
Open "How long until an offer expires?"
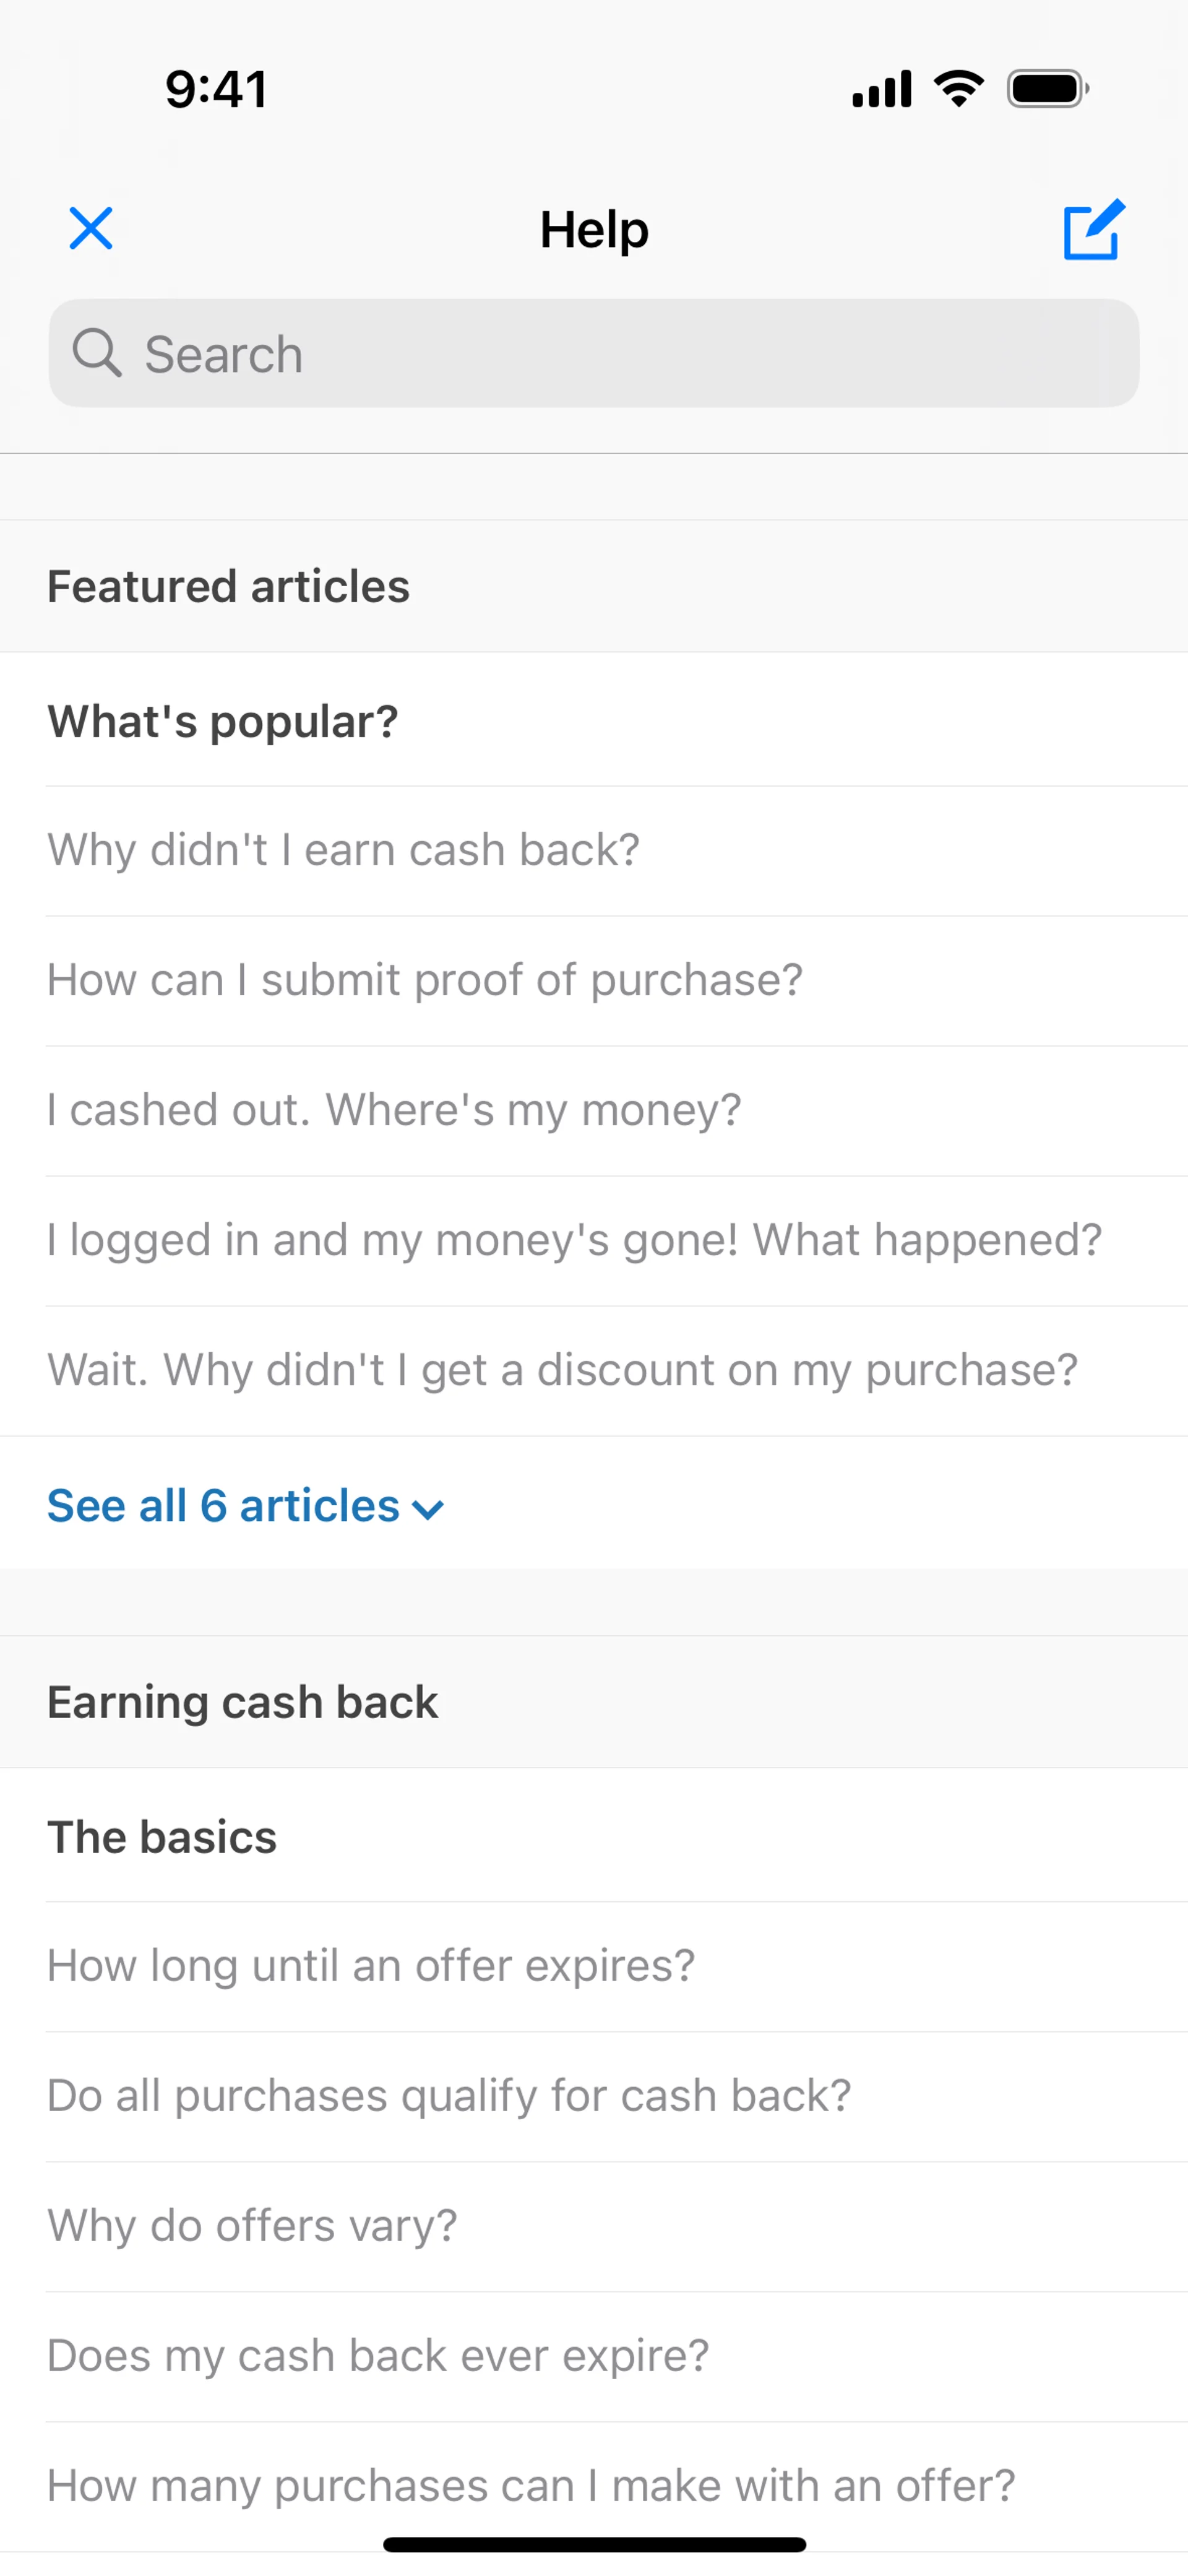tap(370, 1966)
